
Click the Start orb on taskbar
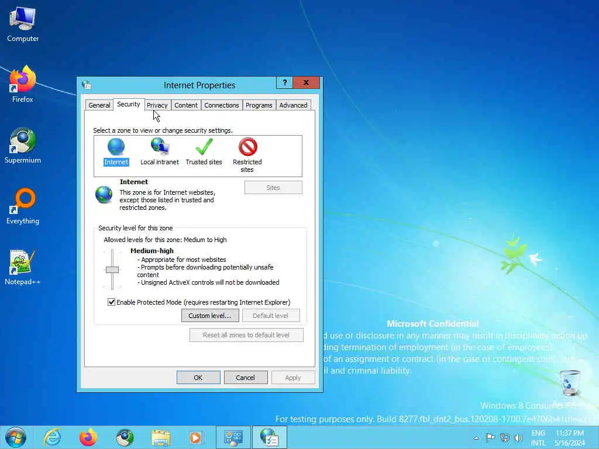tap(16, 437)
